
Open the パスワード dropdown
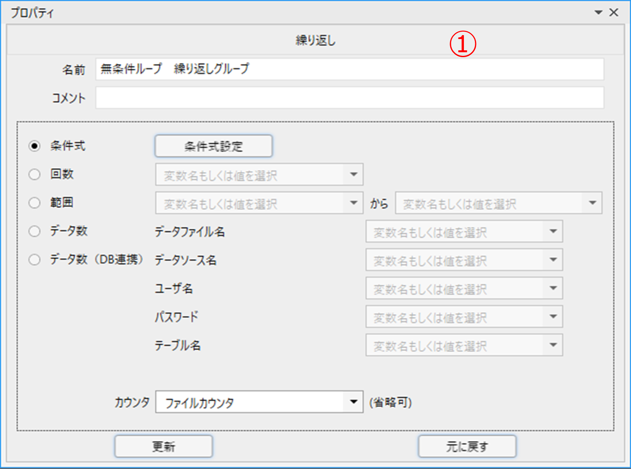pyautogui.click(x=553, y=316)
